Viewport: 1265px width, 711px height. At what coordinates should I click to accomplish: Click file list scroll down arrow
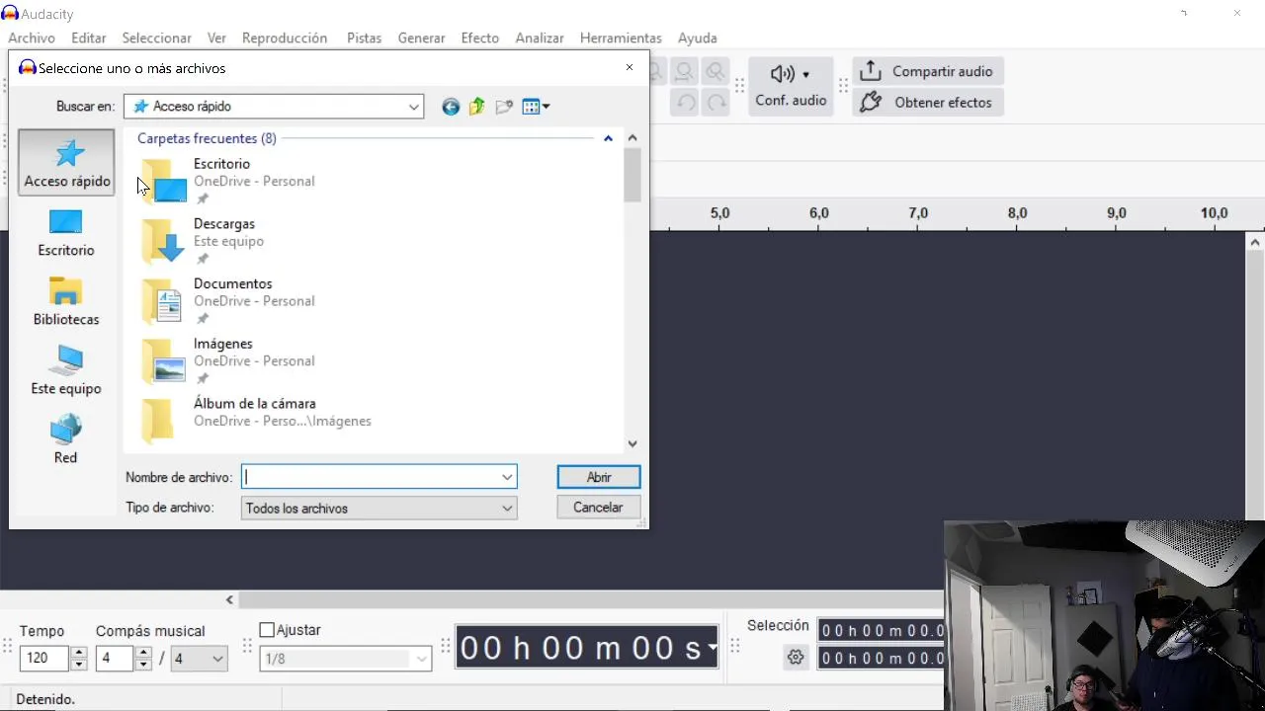(632, 443)
